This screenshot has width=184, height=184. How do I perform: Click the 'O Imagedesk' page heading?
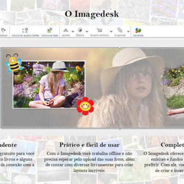tap(92, 14)
